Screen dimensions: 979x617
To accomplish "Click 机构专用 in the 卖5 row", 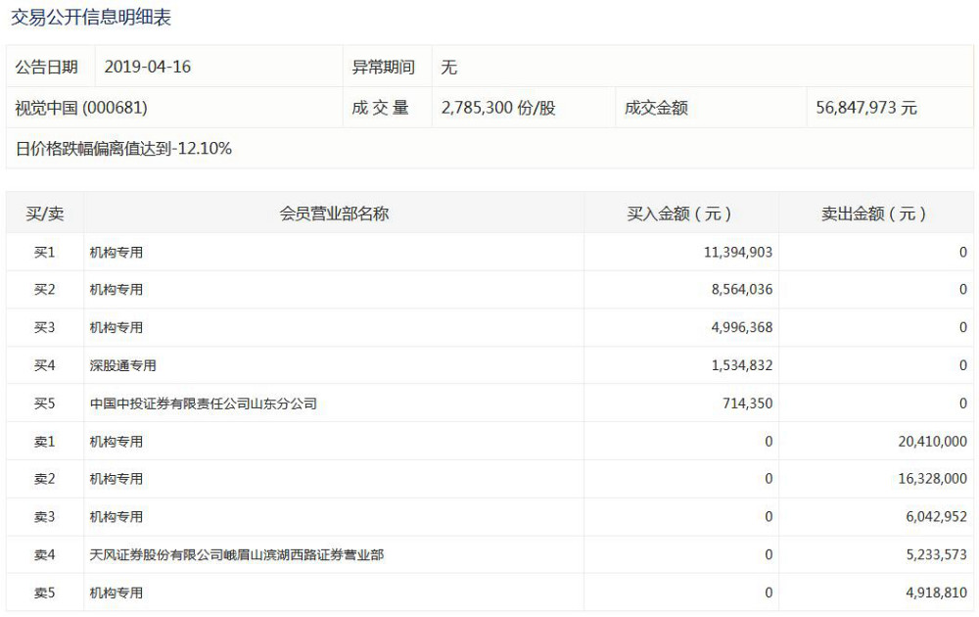I will [117, 593].
